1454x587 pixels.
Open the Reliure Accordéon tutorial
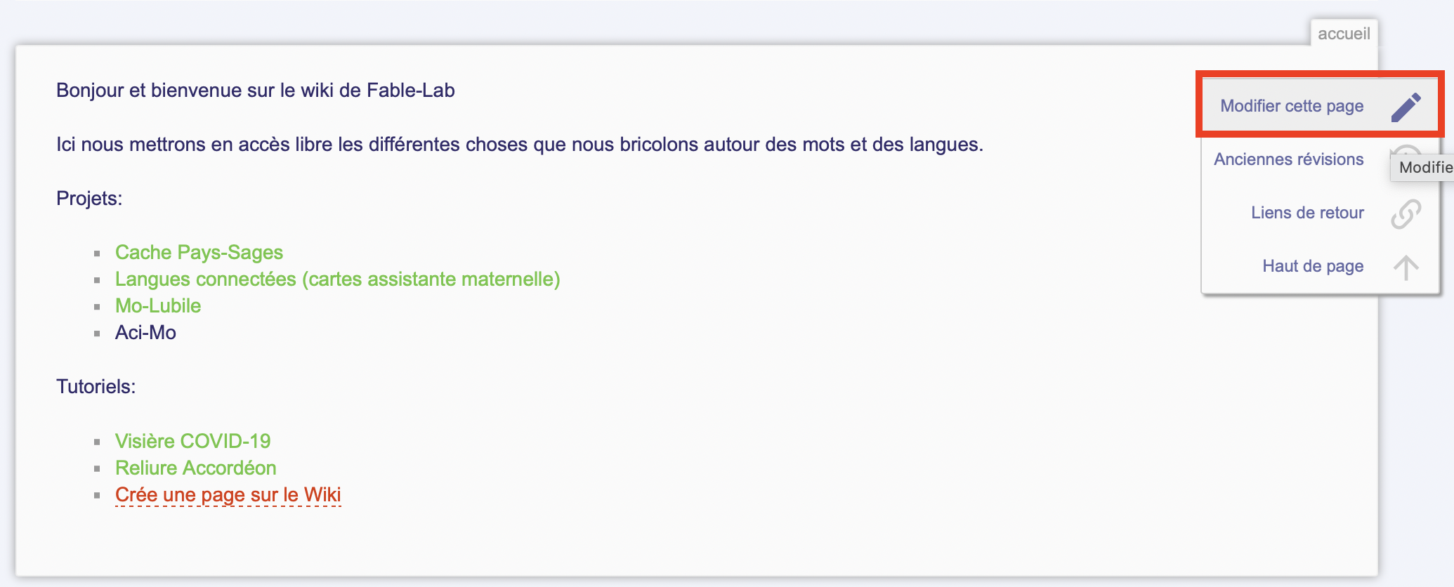(x=195, y=468)
